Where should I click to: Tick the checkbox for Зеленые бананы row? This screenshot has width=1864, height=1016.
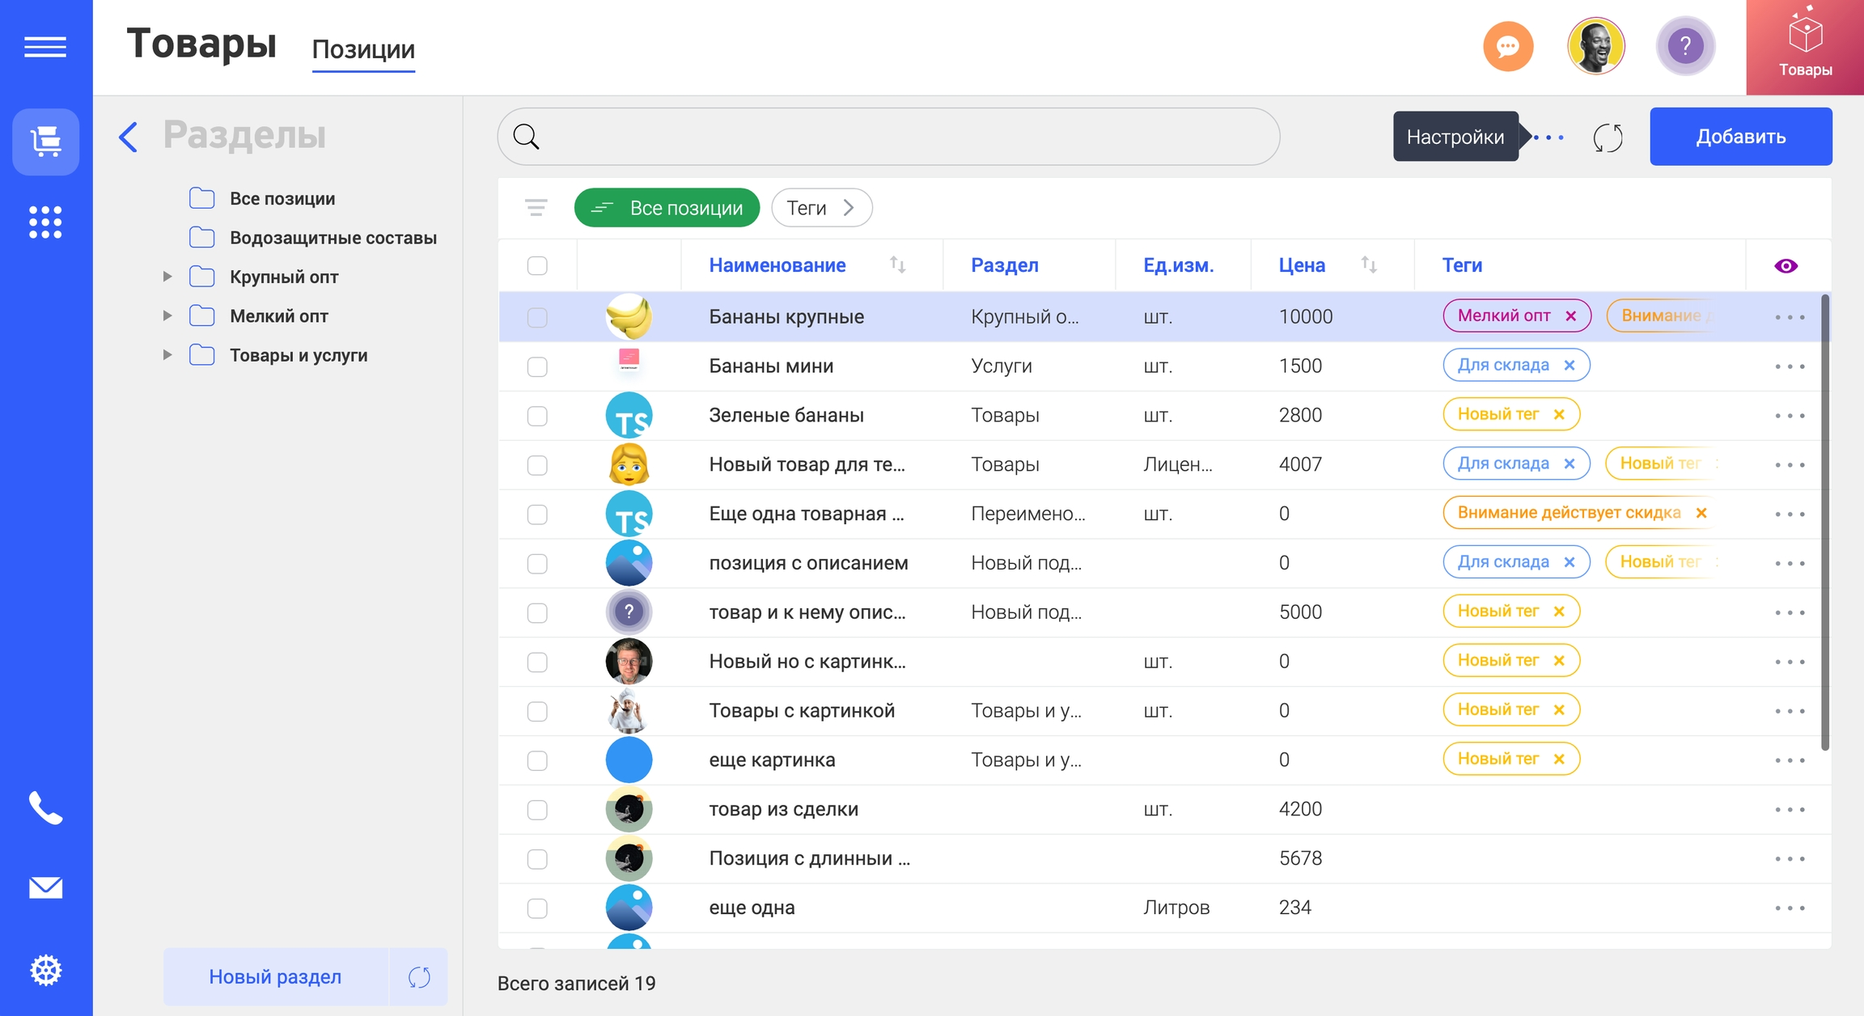point(537,415)
